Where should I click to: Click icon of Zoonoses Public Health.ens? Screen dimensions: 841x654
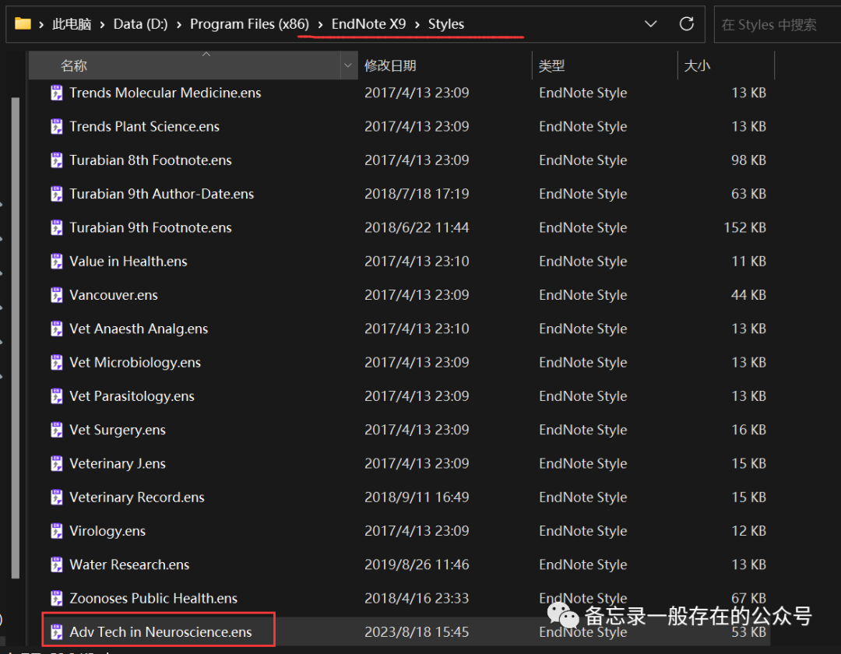click(x=56, y=598)
